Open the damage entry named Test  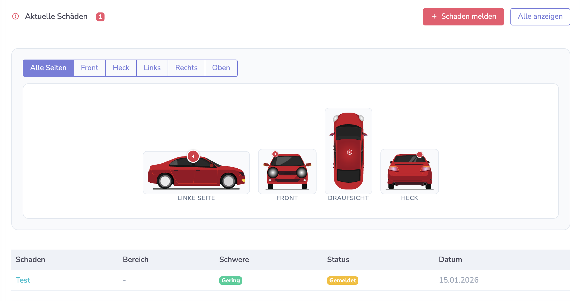pyautogui.click(x=23, y=280)
